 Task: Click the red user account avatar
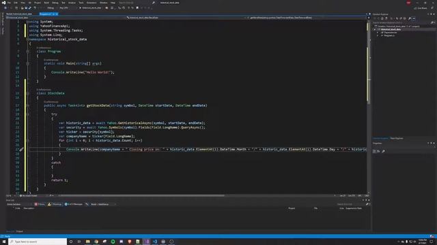point(408,3)
